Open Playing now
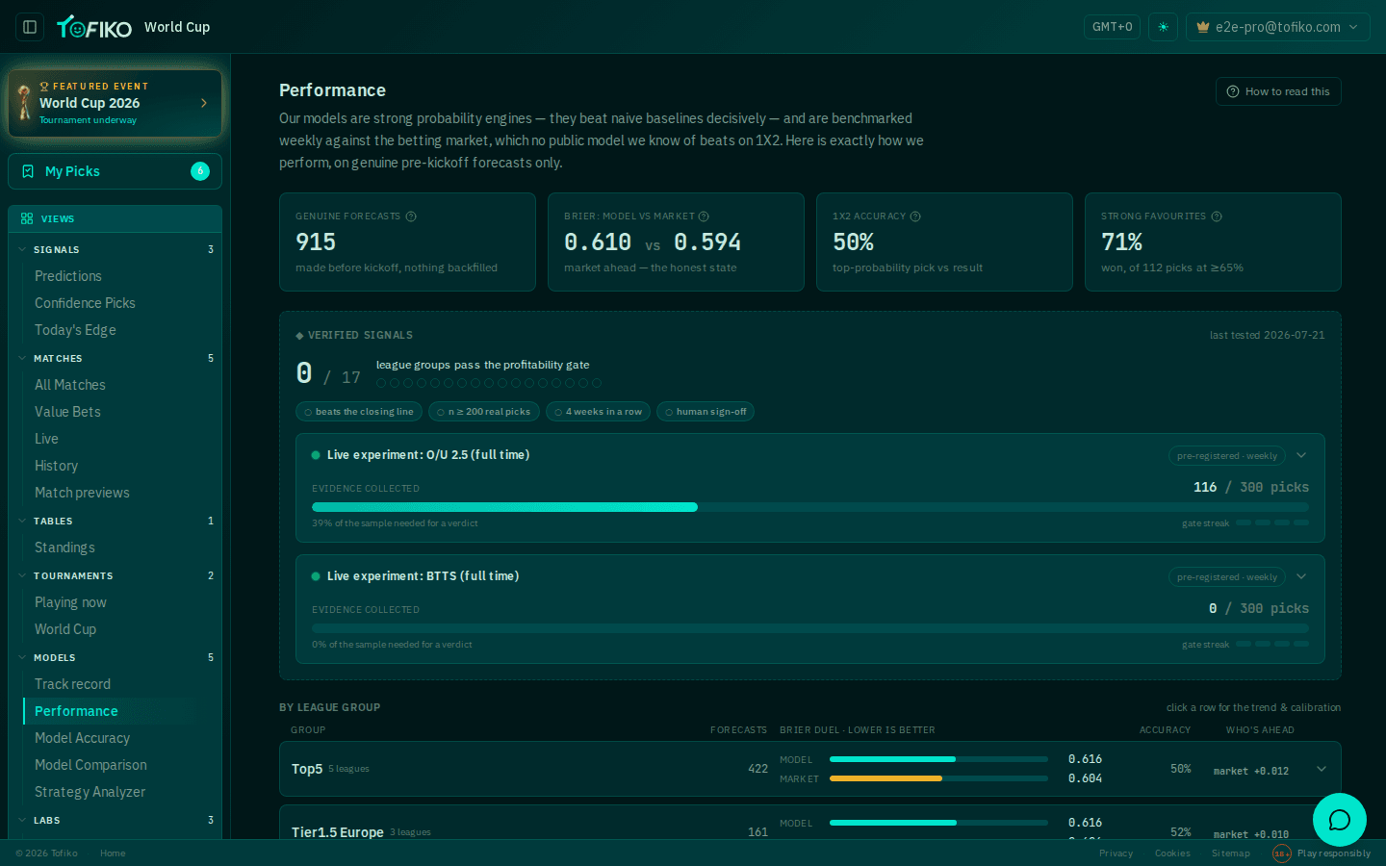The height and width of the screenshot is (866, 1386). (70, 602)
